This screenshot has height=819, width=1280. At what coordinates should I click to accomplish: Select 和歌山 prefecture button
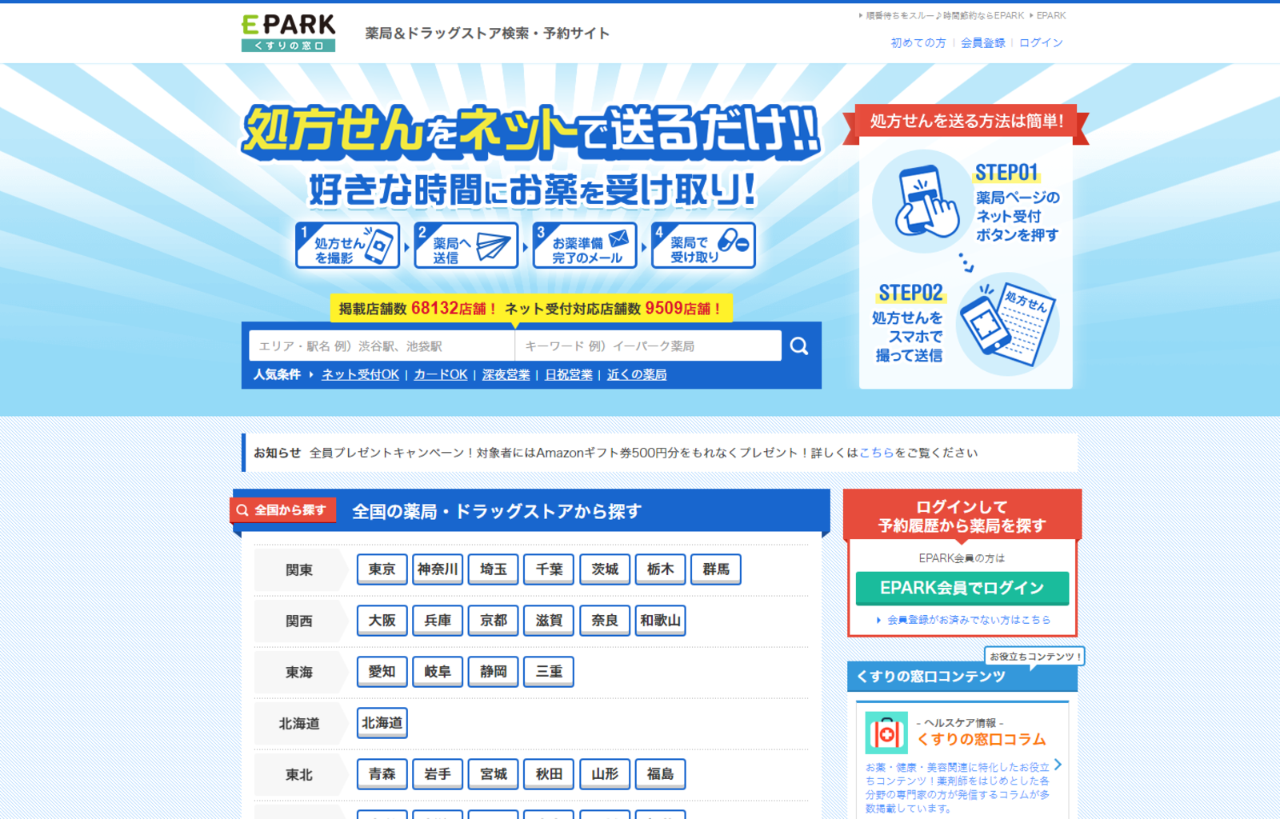660,621
